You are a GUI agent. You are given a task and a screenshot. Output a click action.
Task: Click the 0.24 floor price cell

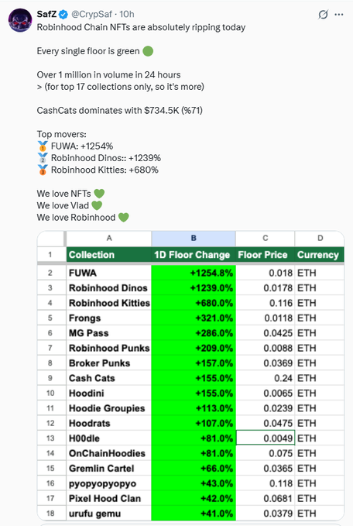point(266,378)
